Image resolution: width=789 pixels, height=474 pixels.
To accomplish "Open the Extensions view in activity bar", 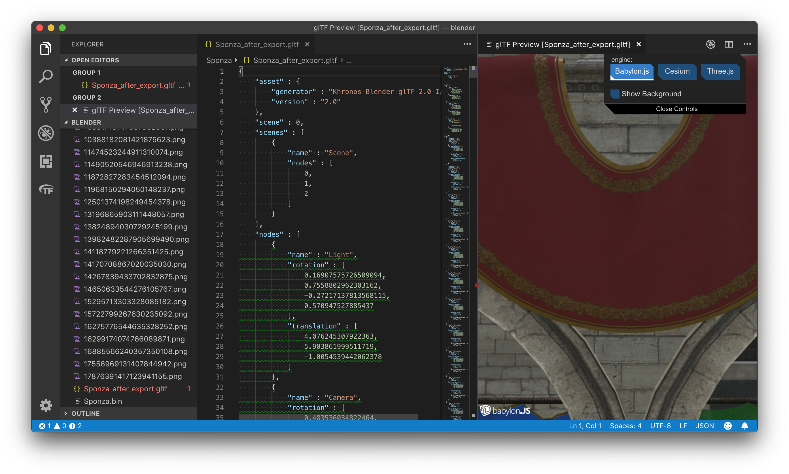I will (x=46, y=161).
